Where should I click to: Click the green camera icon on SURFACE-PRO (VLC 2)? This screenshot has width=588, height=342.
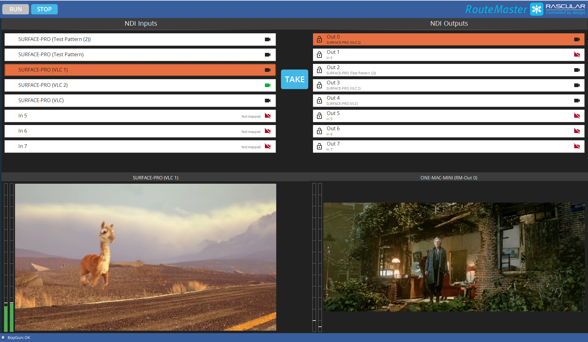268,85
